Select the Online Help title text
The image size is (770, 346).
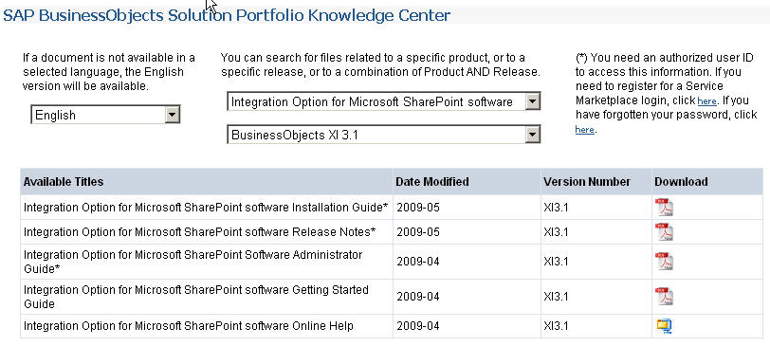[x=189, y=326]
